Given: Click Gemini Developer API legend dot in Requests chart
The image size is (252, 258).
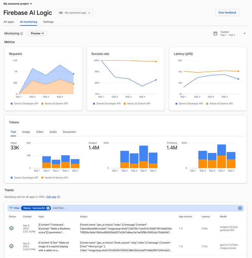Looking at the screenshot, I should 12,104.
